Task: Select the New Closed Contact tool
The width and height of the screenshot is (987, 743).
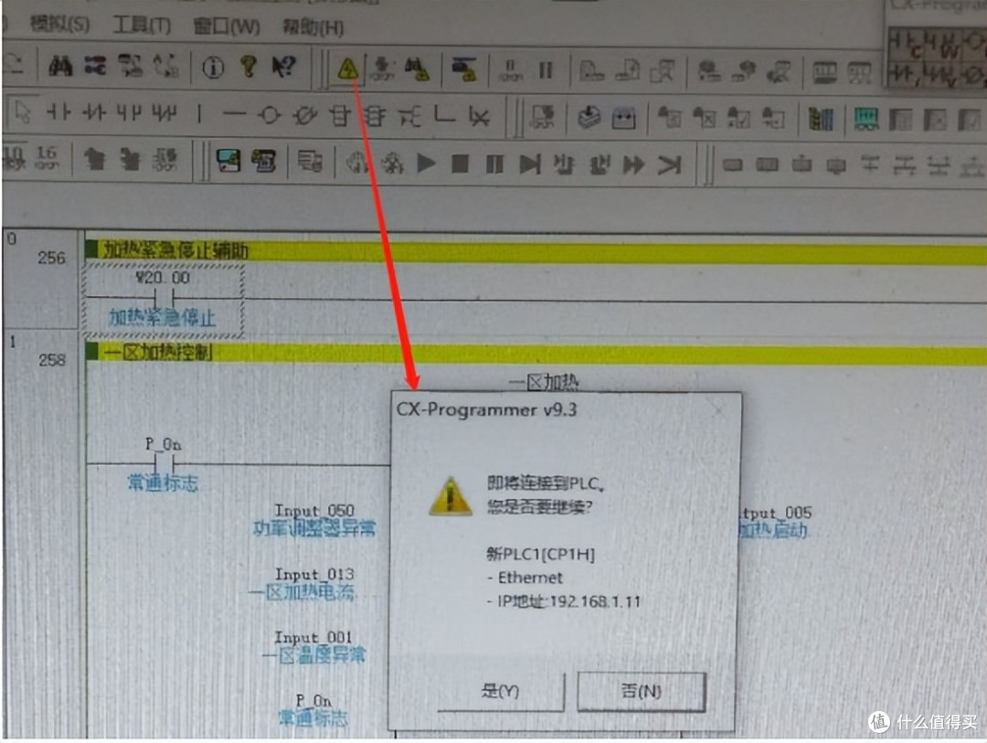Action: [94, 113]
